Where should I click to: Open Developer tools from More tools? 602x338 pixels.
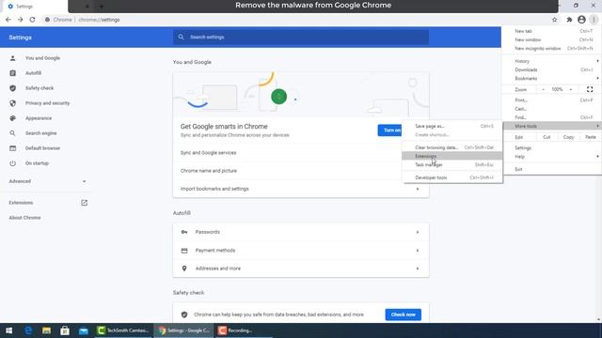tap(452, 177)
